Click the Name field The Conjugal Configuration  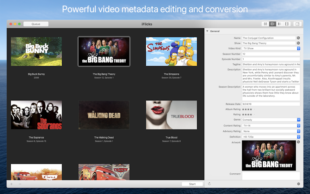269,38
